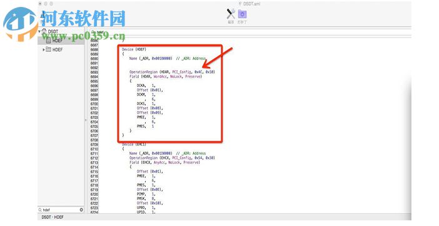
Task: Click the PIMP, 1, entry
Action: 146,194
